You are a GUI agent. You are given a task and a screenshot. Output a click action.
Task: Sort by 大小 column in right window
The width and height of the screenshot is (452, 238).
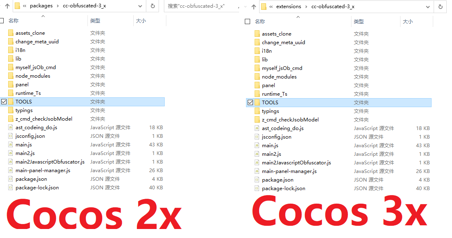point(407,22)
